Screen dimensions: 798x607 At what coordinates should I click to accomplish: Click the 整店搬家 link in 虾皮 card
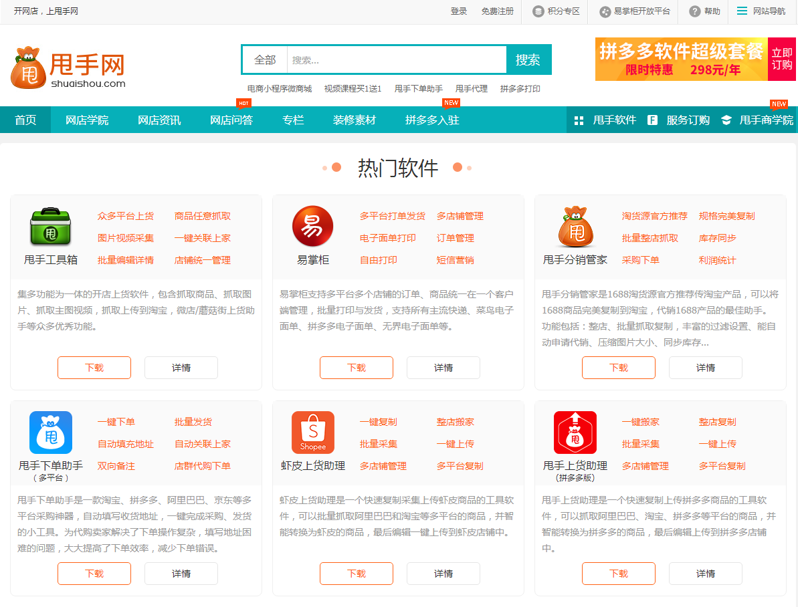[x=455, y=422]
